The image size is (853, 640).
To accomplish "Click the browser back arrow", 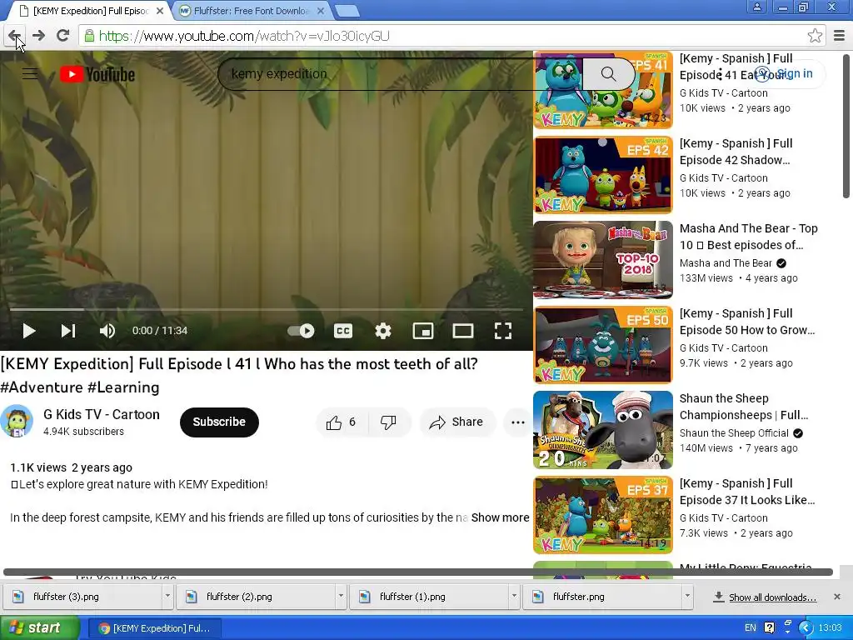I will [15, 36].
